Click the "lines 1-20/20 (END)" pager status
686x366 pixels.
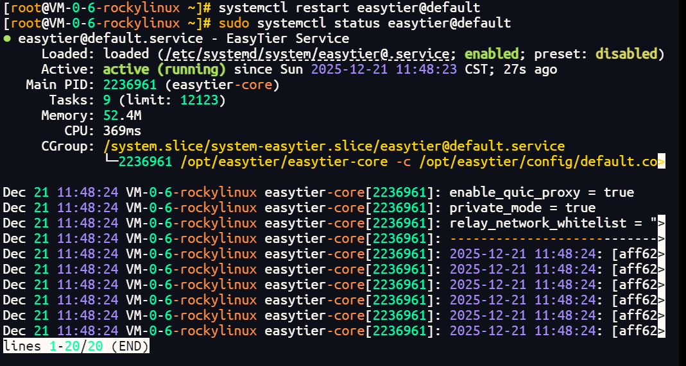(76, 346)
